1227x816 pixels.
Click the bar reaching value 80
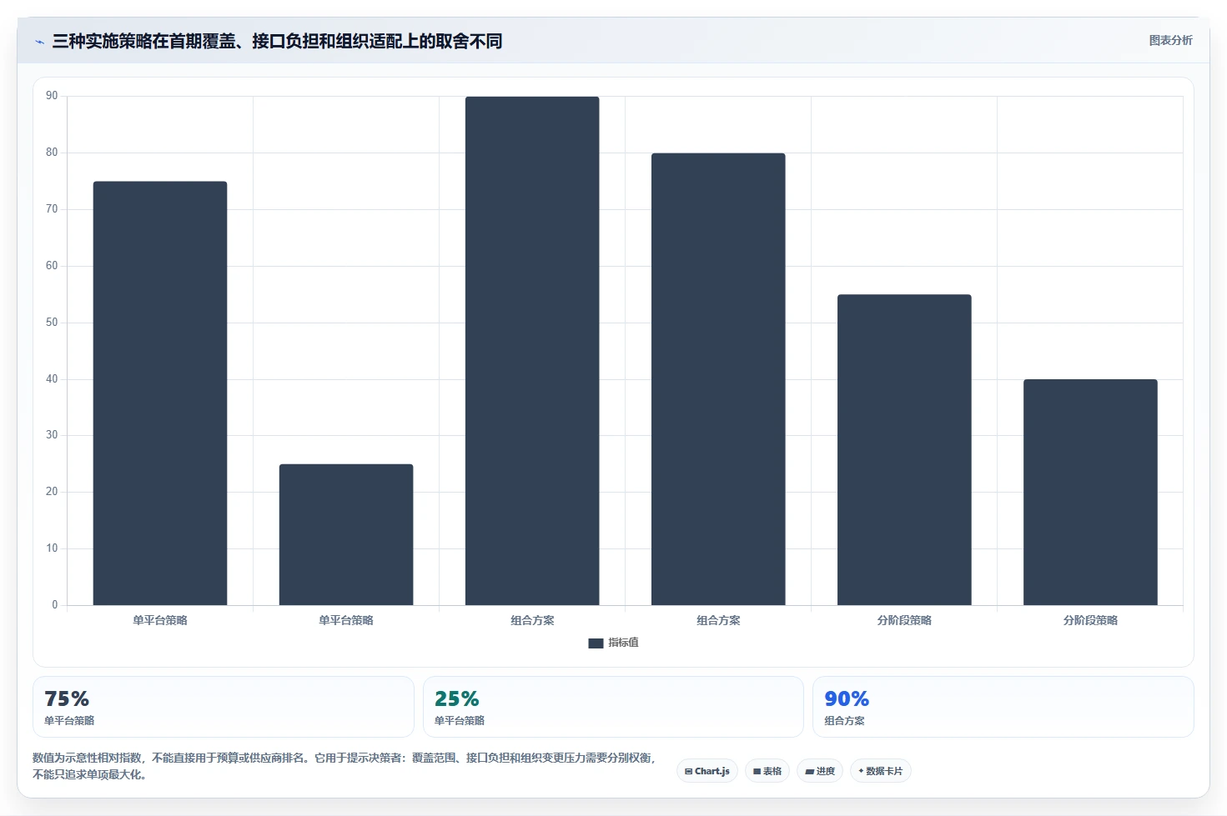coord(718,379)
